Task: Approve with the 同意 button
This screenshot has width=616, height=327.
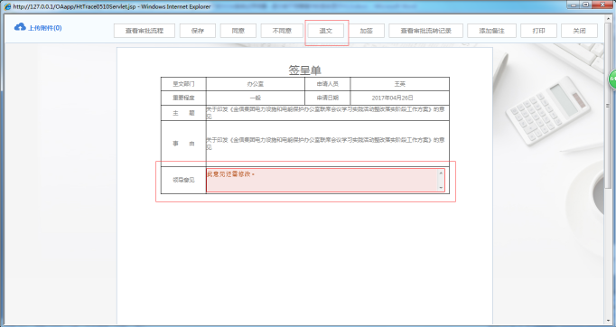Action: tap(238, 31)
